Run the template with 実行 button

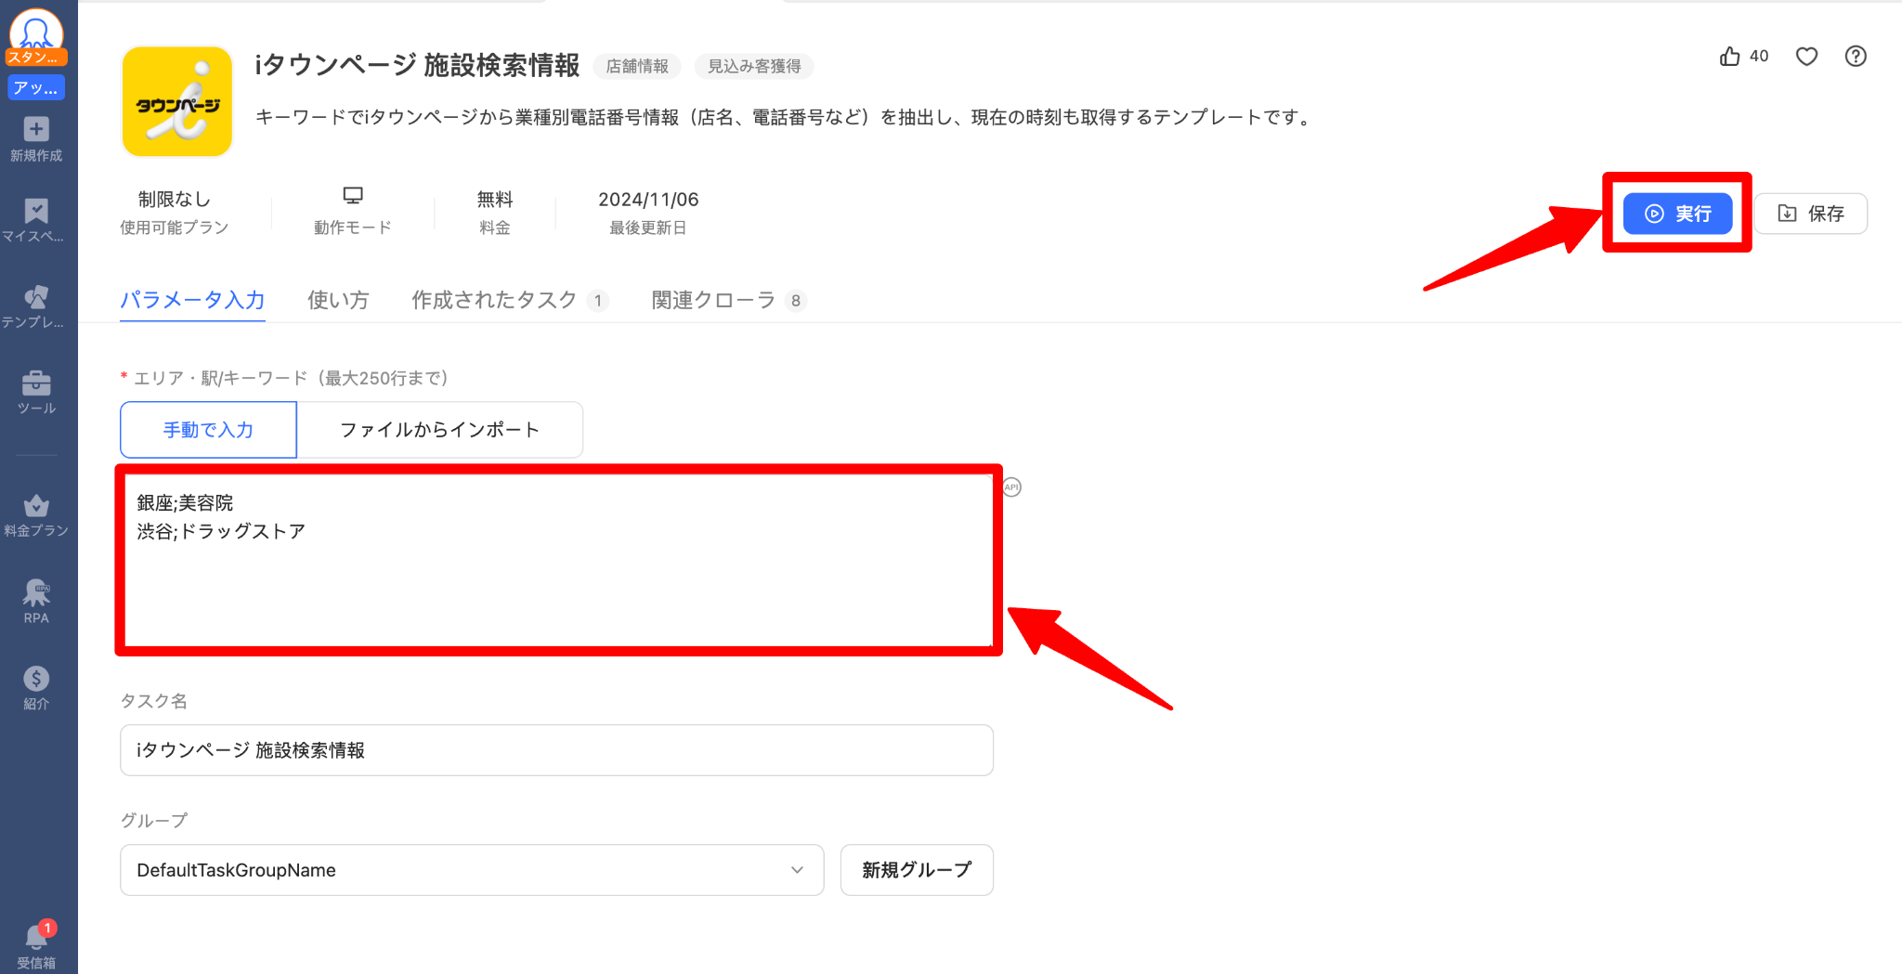(1677, 213)
